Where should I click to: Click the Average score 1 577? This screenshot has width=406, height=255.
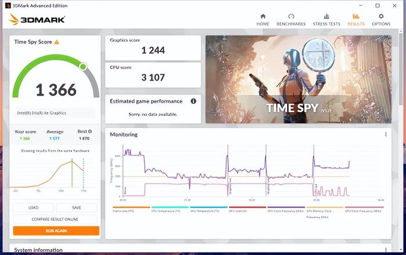coord(55,139)
